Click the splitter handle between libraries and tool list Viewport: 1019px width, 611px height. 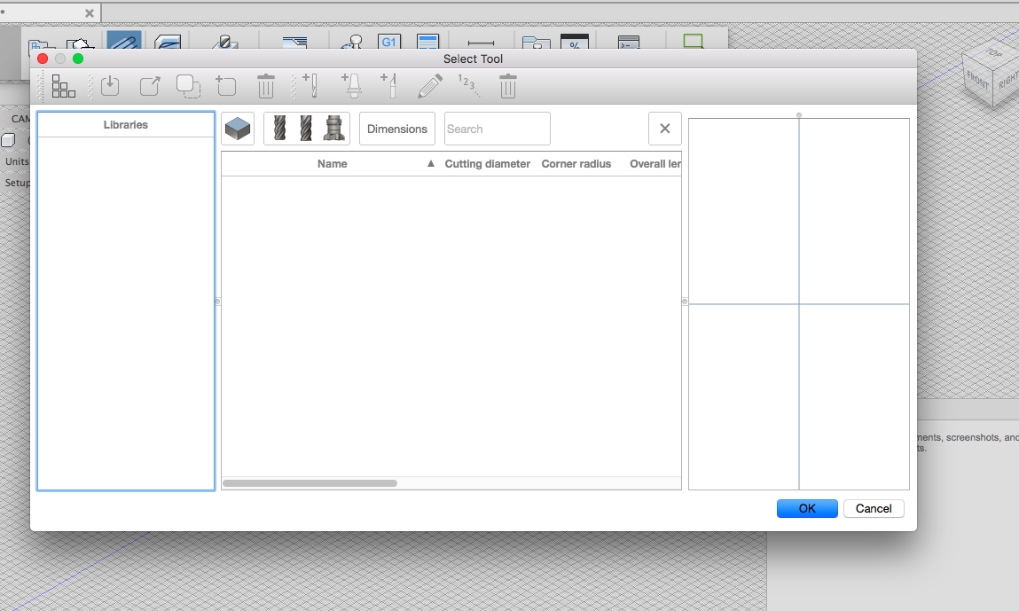pos(217,302)
